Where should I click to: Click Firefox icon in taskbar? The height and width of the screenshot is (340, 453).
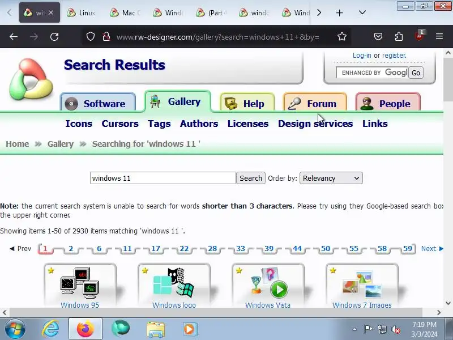coord(86,329)
